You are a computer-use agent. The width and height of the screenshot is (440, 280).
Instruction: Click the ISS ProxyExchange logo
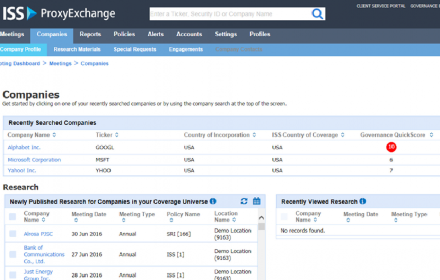[x=59, y=13]
